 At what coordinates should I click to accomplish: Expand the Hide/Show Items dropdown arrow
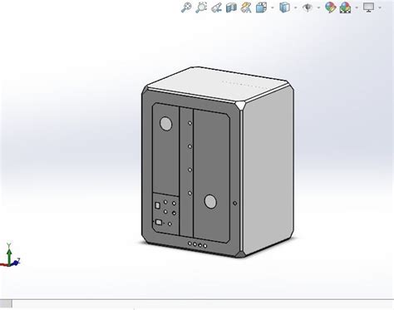click(x=318, y=7)
